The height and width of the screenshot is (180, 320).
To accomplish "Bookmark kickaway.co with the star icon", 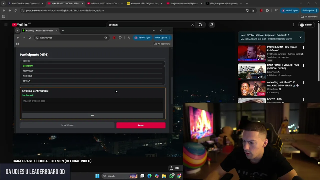I will pyautogui.click(x=105, y=38).
